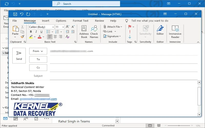Click the To recipients button
This screenshot has width=205, height=128.
pyautogui.click(x=38, y=59)
